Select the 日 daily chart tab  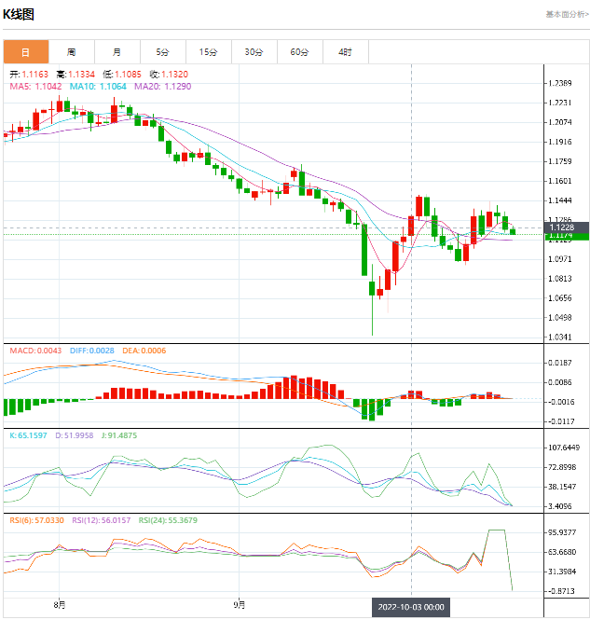coord(26,52)
